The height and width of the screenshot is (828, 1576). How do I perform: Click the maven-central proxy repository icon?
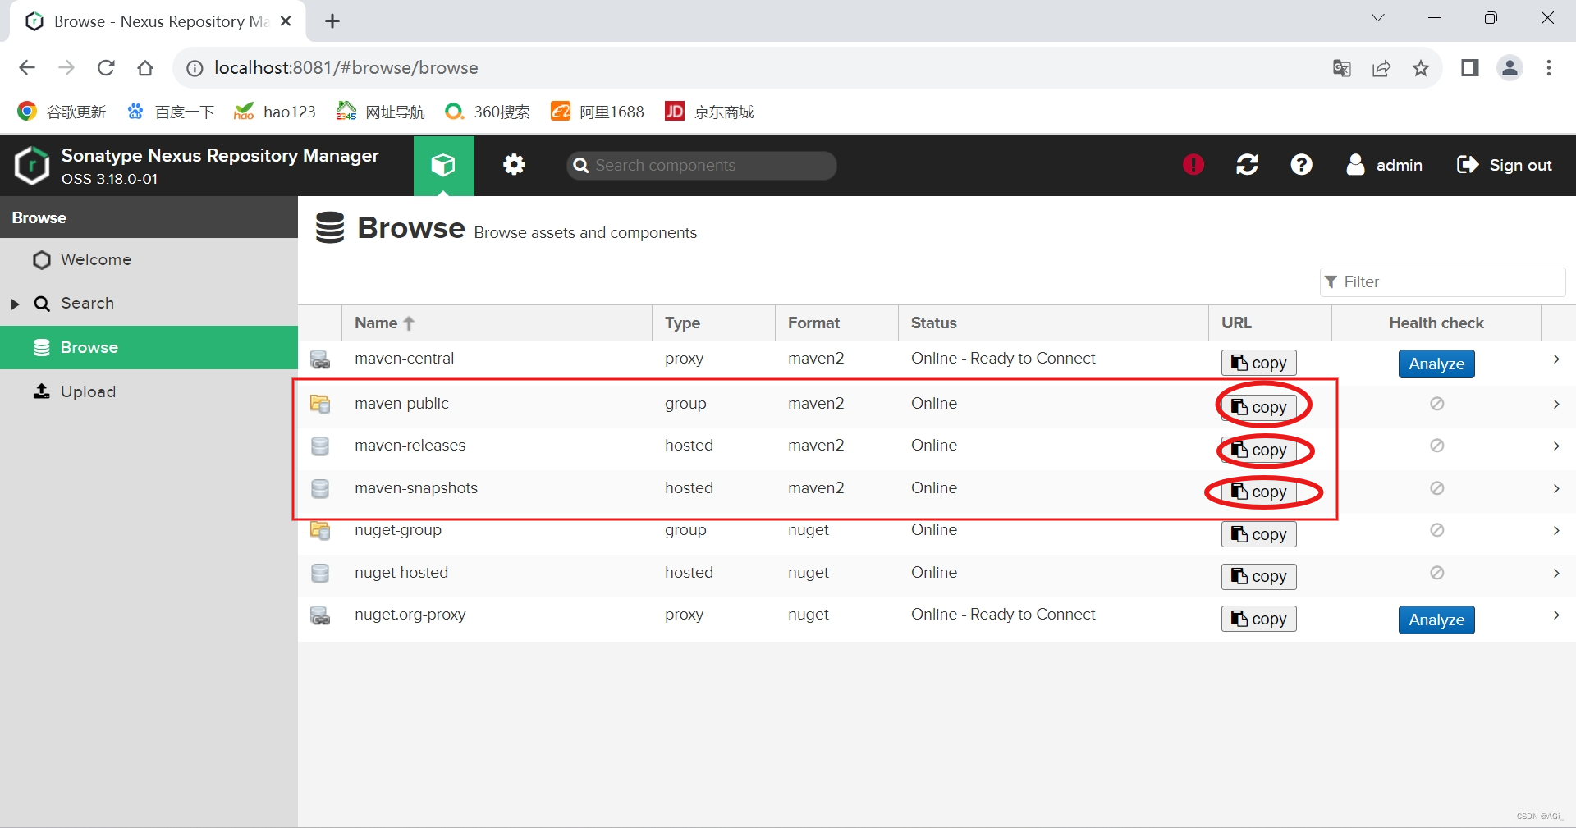click(x=320, y=359)
